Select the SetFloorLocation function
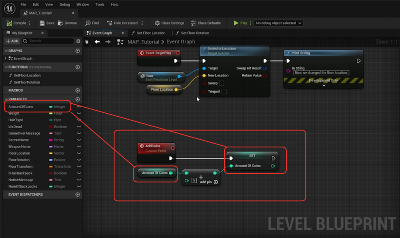 (x=27, y=75)
